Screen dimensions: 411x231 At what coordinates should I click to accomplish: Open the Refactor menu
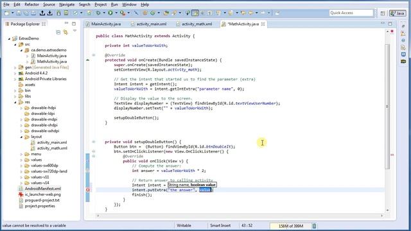tap(31, 4)
